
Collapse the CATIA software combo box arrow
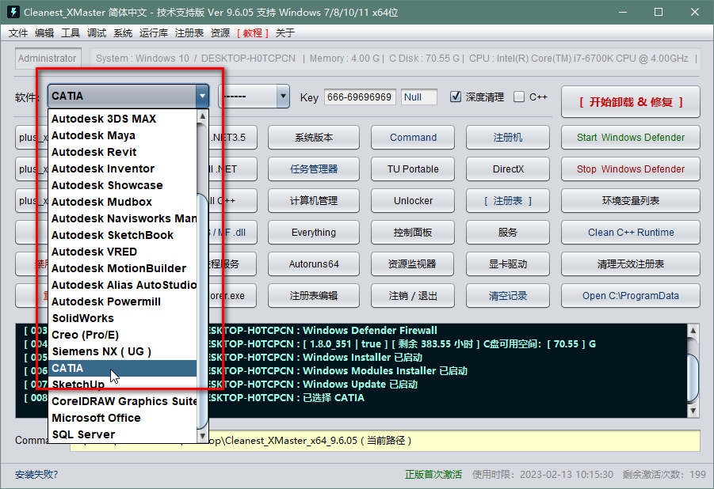(202, 96)
